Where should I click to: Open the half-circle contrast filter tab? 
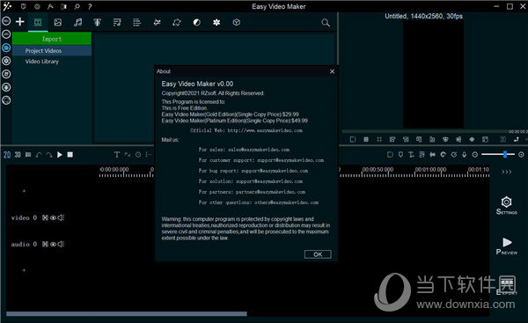[x=196, y=22]
